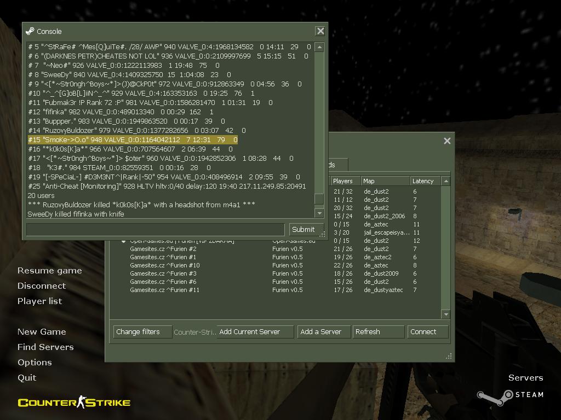Open Options in the main menu
This screenshot has height=420, width=561.
click(x=35, y=362)
